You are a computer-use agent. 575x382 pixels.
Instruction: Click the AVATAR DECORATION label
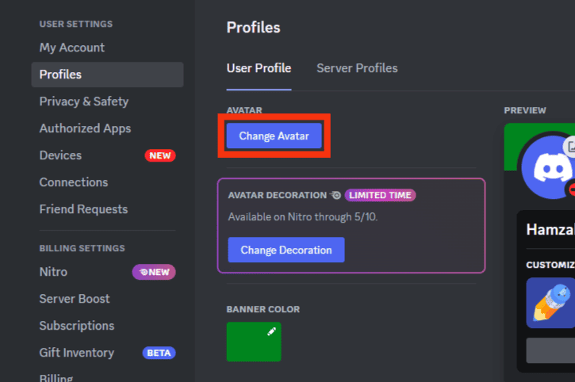coord(278,195)
